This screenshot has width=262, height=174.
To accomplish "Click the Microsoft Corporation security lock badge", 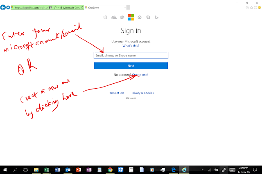I will 70,8.
